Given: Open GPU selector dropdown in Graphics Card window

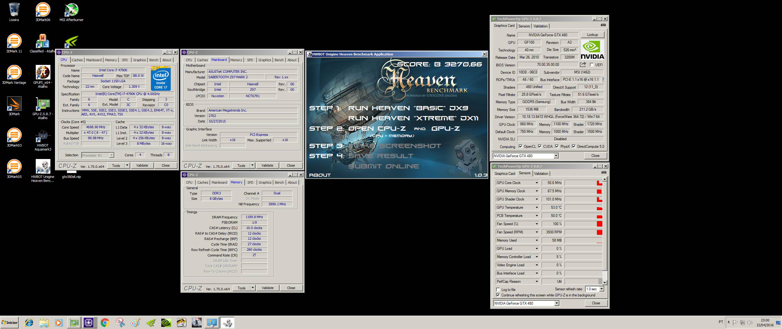Looking at the screenshot, I should [556, 156].
